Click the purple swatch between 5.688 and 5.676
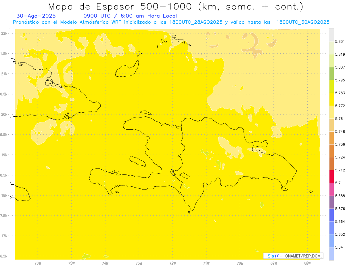 coord(331,202)
